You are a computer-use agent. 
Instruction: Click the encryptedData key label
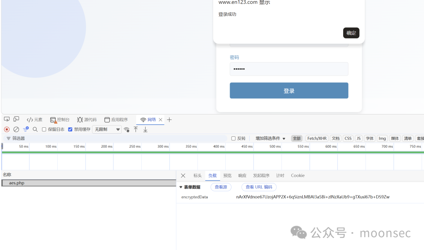pos(194,197)
